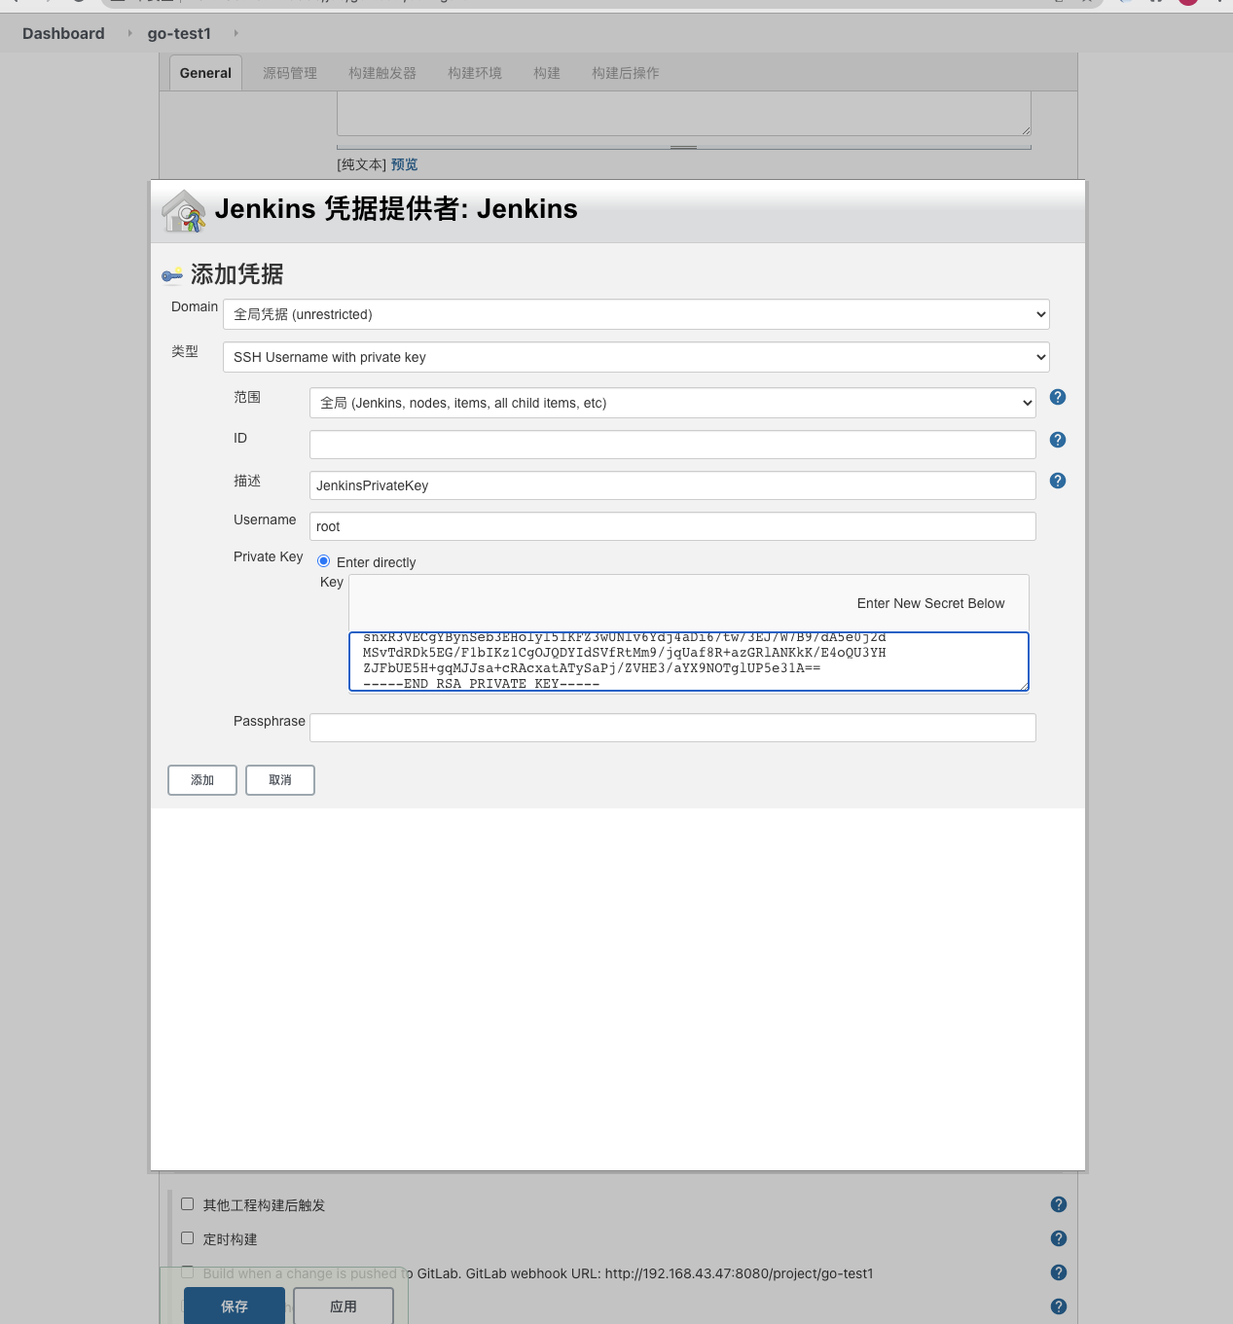Open help for the 范围 field
This screenshot has width=1233, height=1324.
(1058, 397)
